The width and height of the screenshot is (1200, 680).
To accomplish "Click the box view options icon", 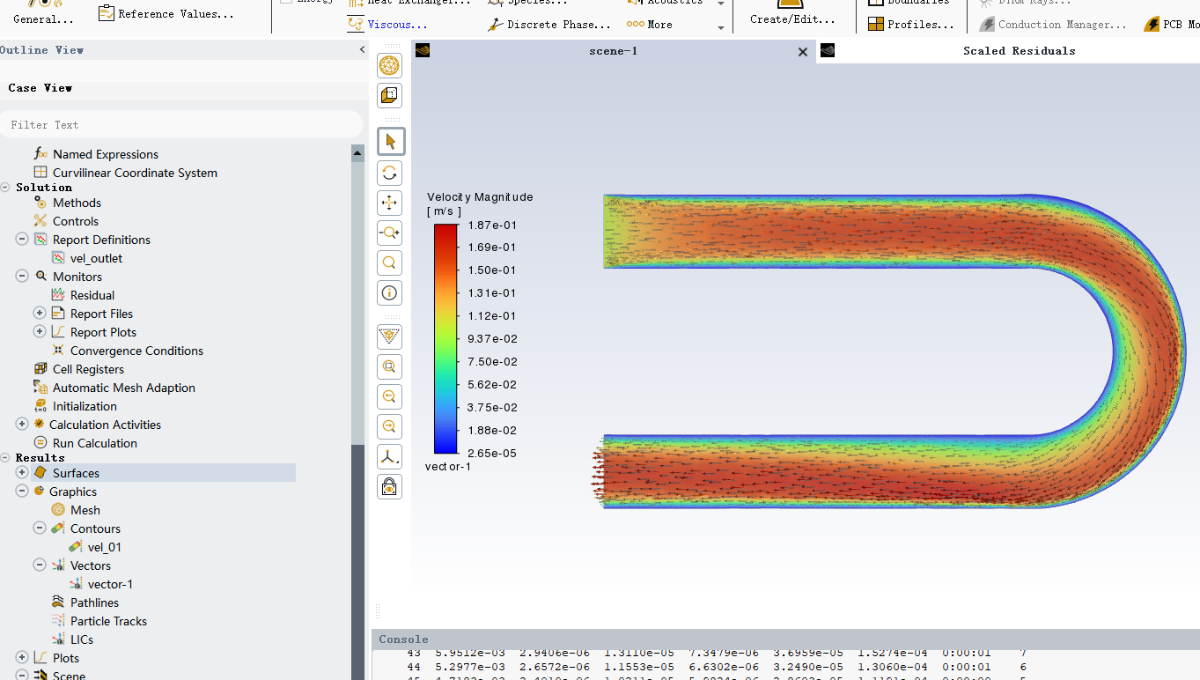I will pyautogui.click(x=389, y=95).
